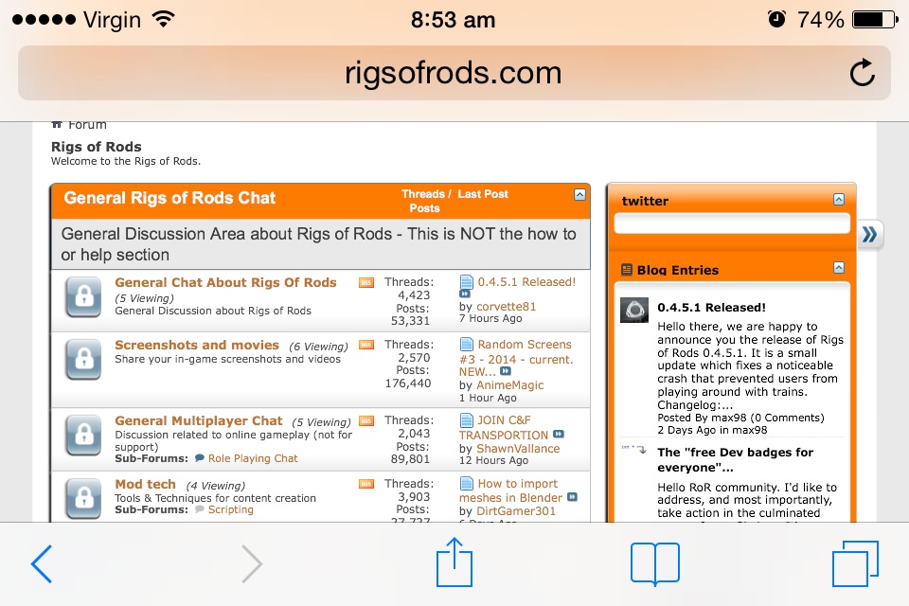The height and width of the screenshot is (606, 909).
Task: Open the Mod tech forum
Action: coord(145,484)
